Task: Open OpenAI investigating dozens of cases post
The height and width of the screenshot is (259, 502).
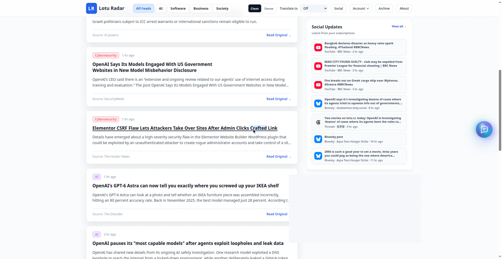Action: click(359, 104)
